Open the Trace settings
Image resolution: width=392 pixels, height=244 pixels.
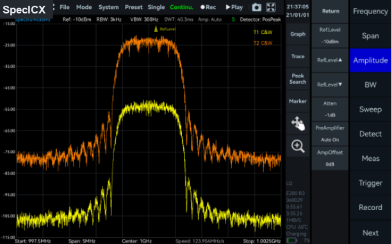[x=298, y=56]
